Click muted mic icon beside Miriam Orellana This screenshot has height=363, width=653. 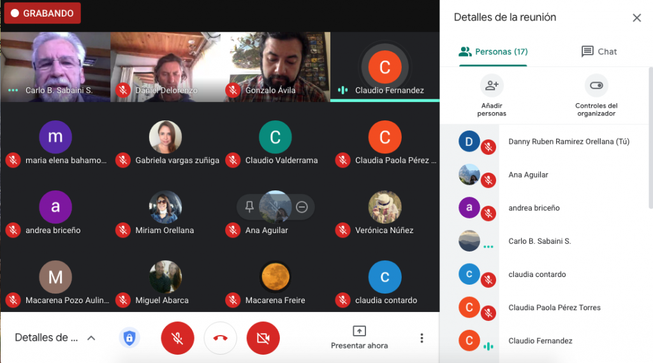tap(123, 230)
